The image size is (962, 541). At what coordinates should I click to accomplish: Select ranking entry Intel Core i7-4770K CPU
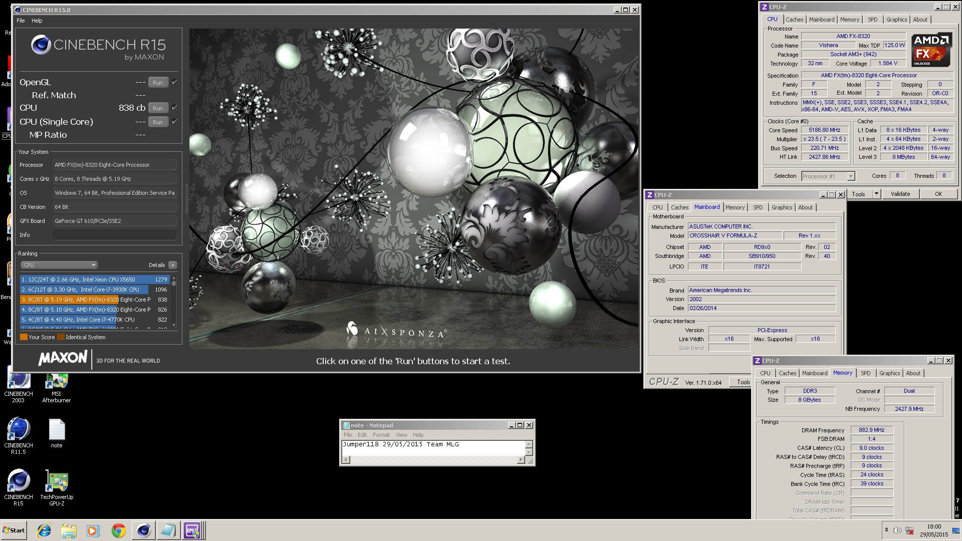coord(95,320)
